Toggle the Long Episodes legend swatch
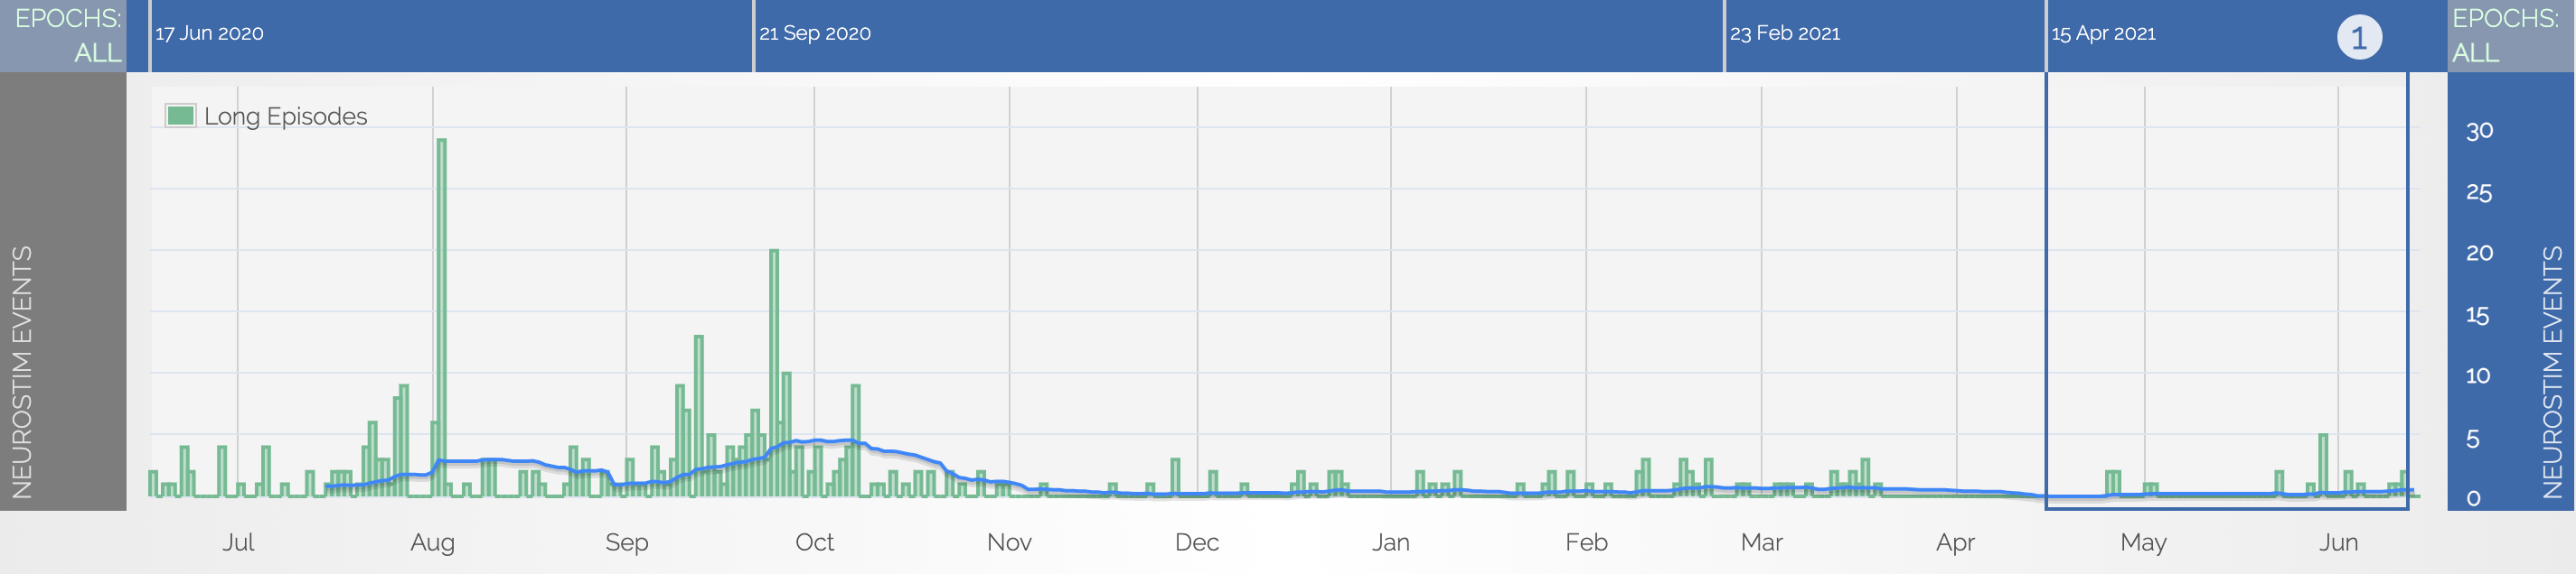The height and width of the screenshot is (574, 2576). point(180,116)
